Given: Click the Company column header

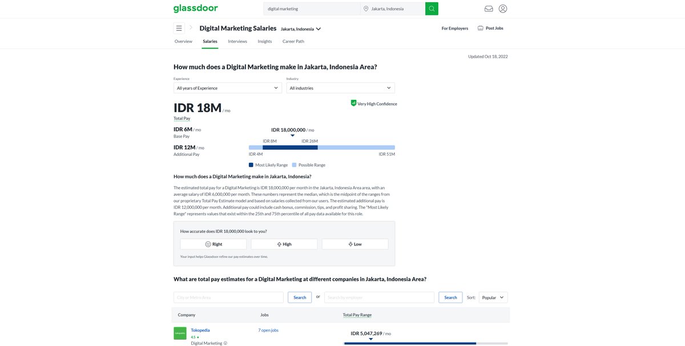Looking at the screenshot, I should (x=187, y=315).
